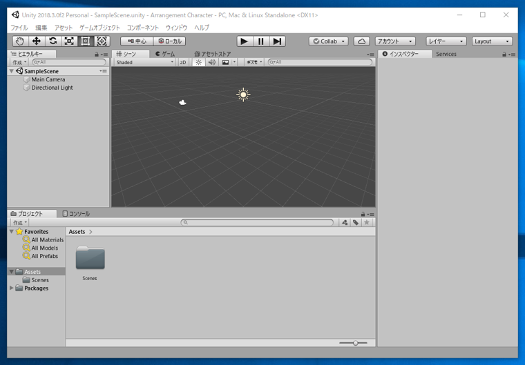Open the コンポーネント menu
Viewport: 525px width, 365px height.
(142, 28)
